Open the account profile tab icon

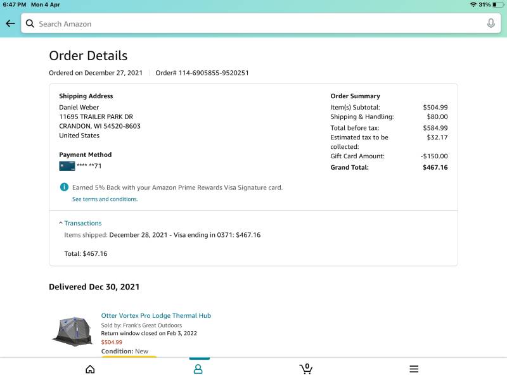198,369
